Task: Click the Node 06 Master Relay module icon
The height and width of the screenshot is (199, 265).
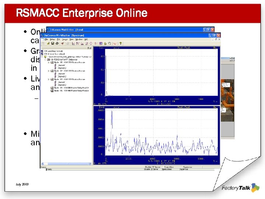Action: click(52, 91)
